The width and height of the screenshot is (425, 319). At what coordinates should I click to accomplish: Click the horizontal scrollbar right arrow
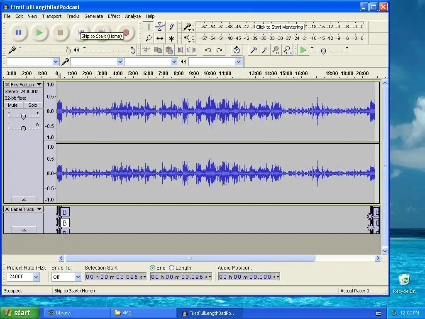coord(378,258)
